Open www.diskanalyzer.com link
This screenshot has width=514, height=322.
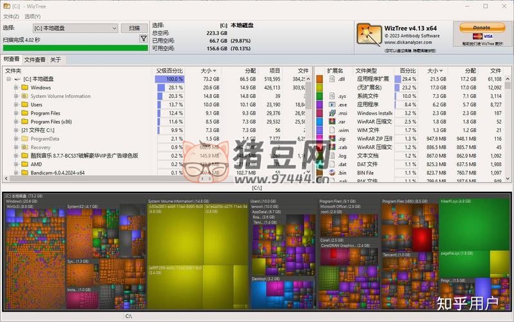point(408,43)
